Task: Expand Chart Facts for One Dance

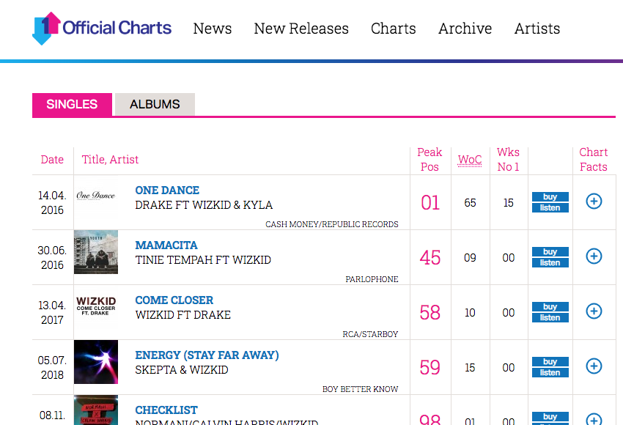Action: [594, 201]
